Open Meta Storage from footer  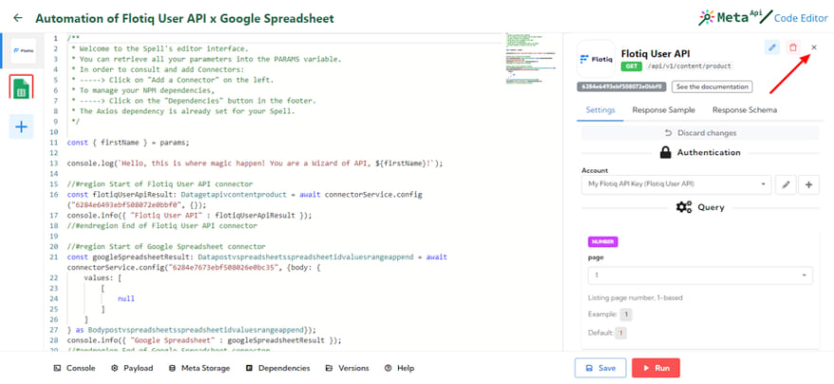coord(199,368)
